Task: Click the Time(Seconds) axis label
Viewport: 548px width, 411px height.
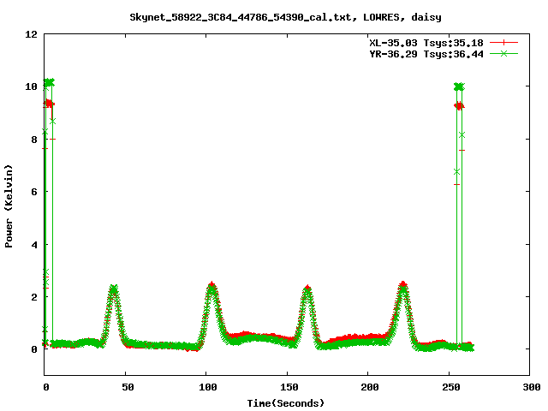Action: [286, 403]
